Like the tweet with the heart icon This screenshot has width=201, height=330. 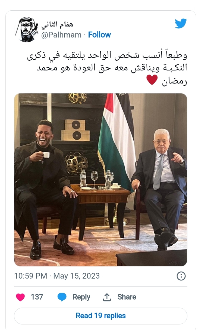[20, 297]
